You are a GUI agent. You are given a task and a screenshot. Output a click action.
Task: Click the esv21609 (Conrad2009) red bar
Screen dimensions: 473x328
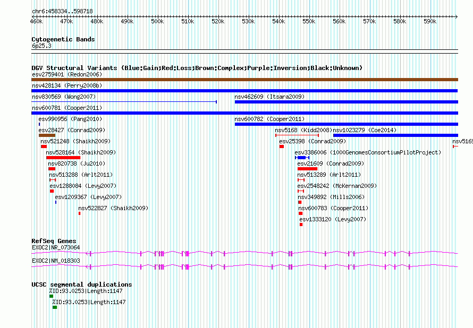pyautogui.click(x=307, y=169)
